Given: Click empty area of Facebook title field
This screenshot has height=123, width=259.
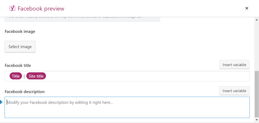Looking at the screenshot, I should pos(146,76).
